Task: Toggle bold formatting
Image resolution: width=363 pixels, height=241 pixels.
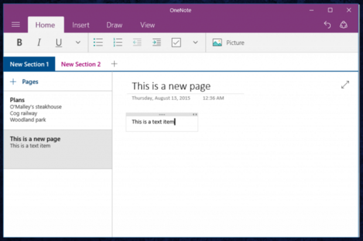Action: click(x=19, y=43)
